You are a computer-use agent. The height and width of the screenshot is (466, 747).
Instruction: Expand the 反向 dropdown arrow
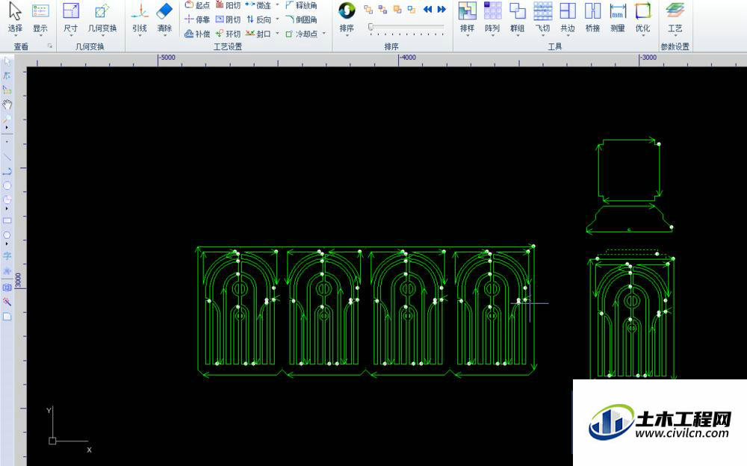pyautogui.click(x=278, y=19)
